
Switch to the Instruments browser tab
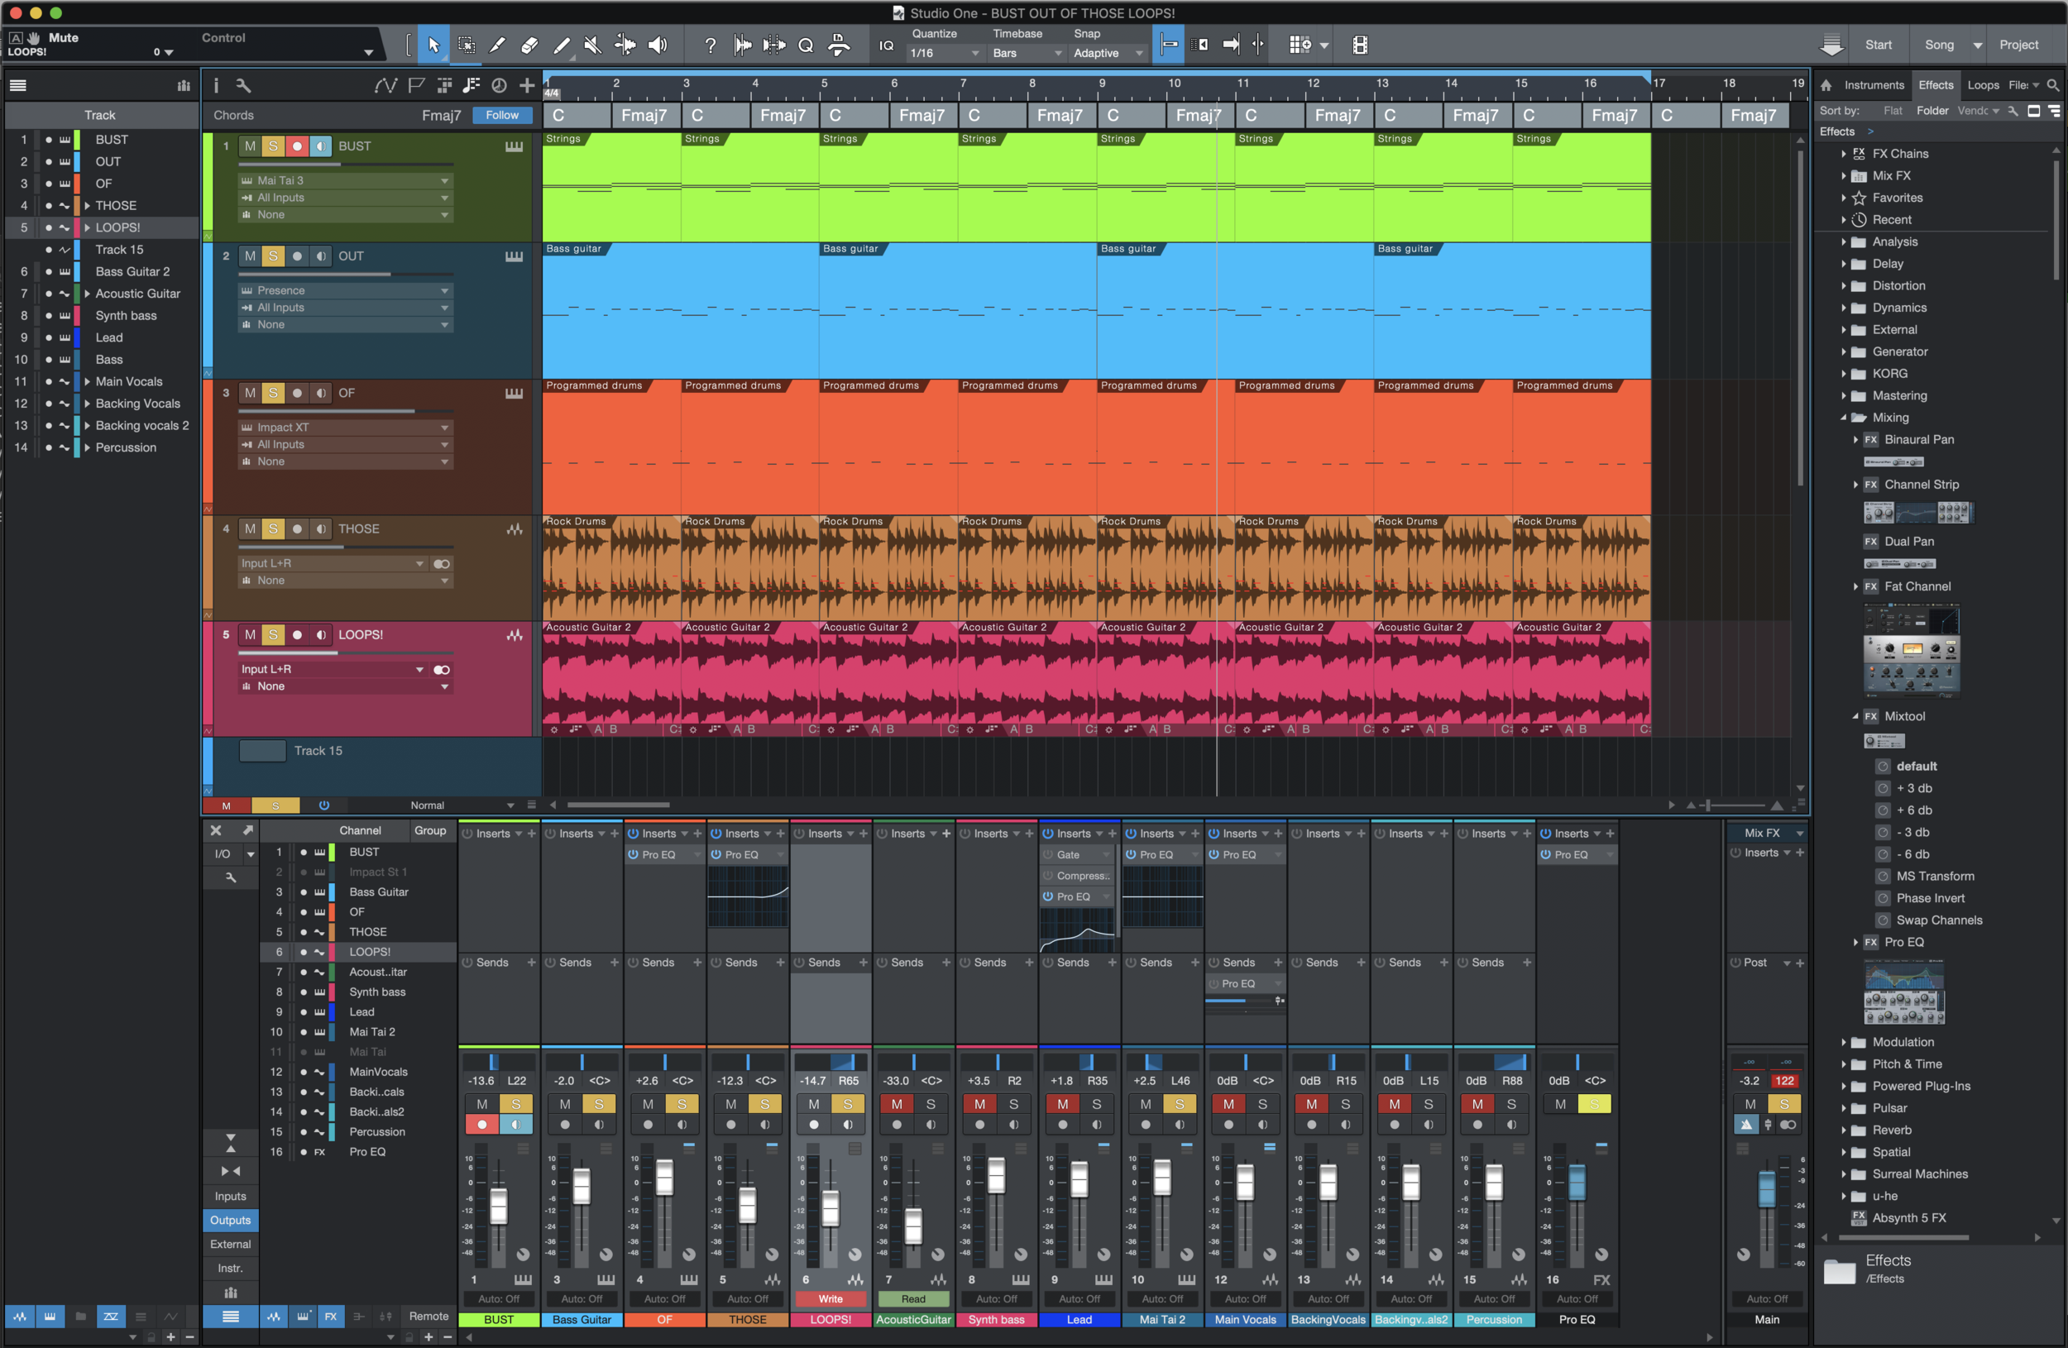1874,85
